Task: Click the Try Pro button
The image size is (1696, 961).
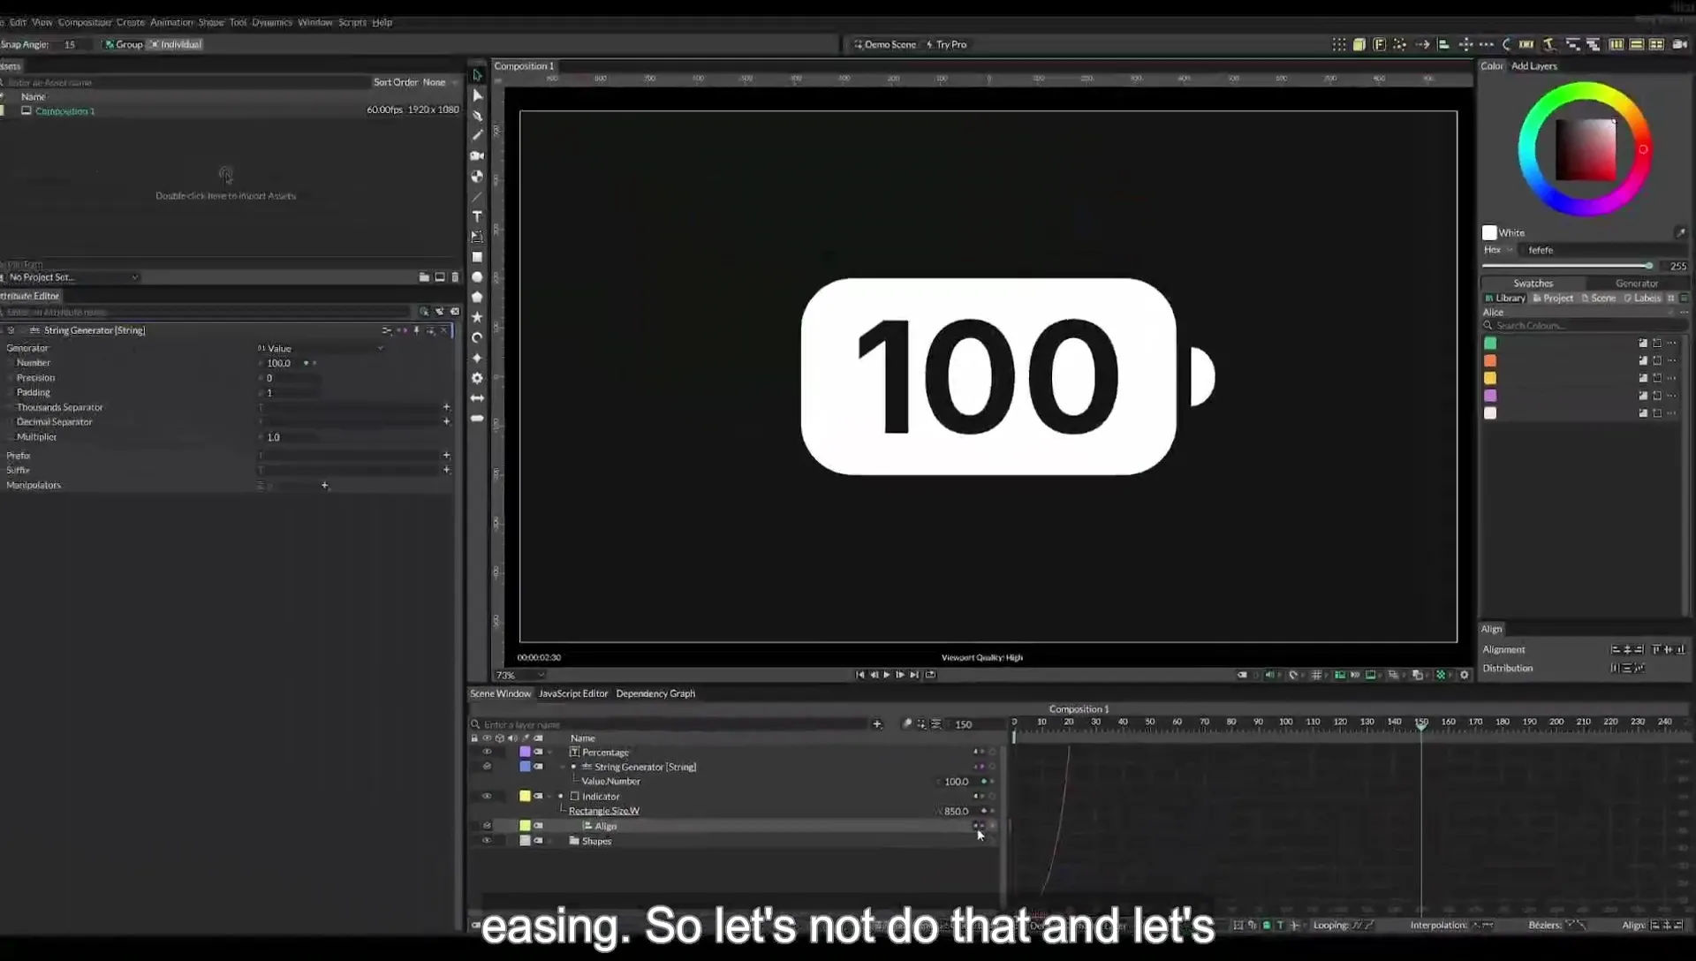Action: click(x=946, y=44)
